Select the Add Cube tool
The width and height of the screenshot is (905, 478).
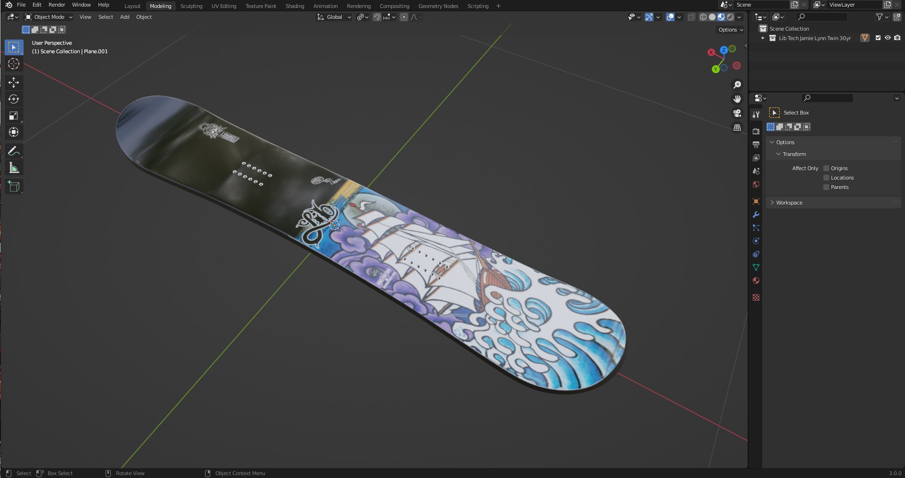click(14, 187)
